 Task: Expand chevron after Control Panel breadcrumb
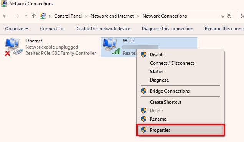tap(86, 16)
